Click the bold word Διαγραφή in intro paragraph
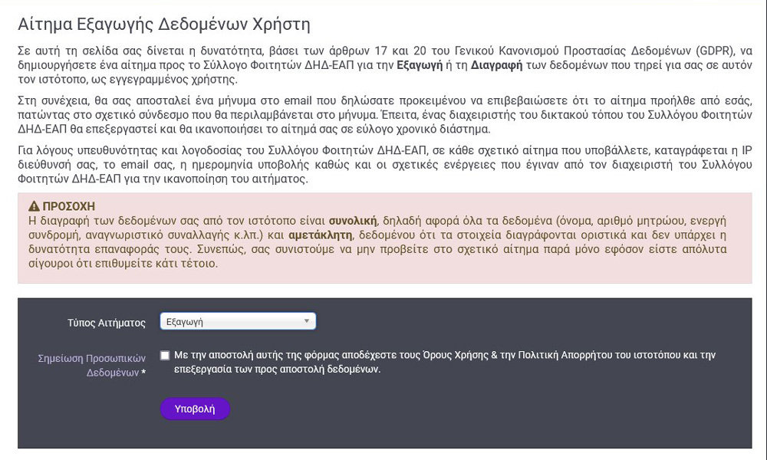The image size is (767, 460). (496, 66)
